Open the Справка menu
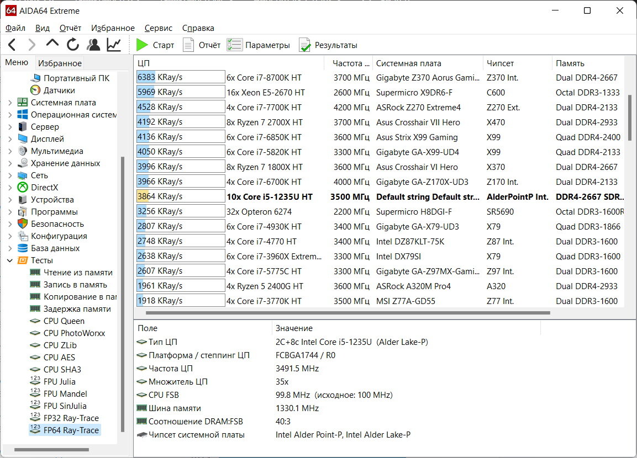The image size is (637, 458). point(198,28)
